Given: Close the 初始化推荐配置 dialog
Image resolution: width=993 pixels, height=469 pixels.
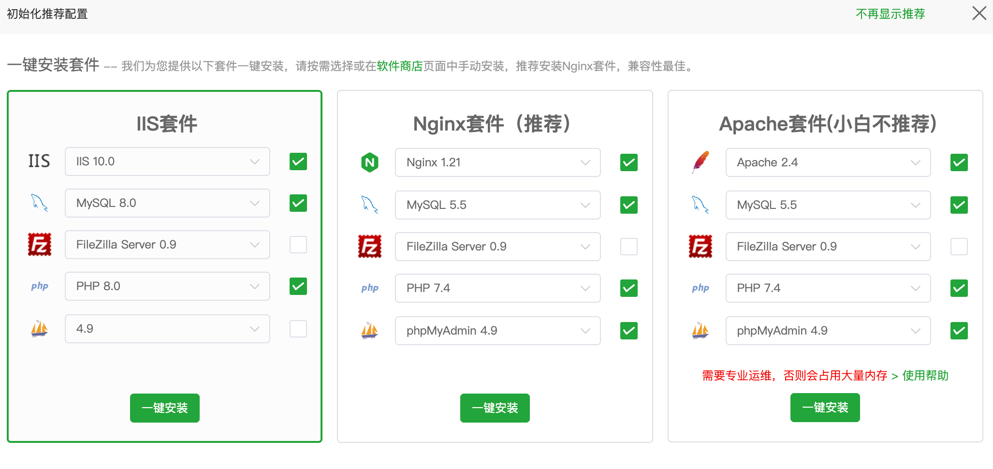Looking at the screenshot, I should (x=979, y=13).
